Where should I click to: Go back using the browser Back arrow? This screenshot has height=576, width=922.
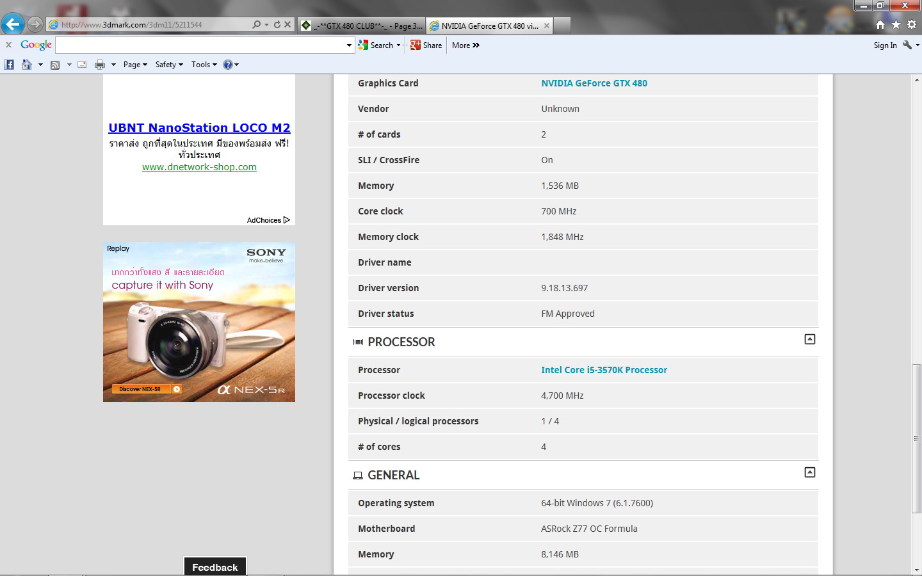coord(13,24)
